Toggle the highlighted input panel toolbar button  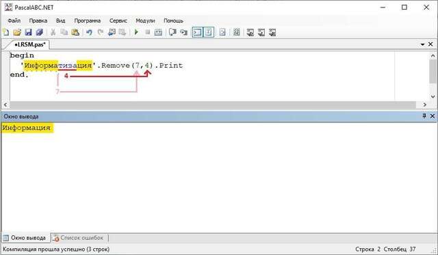209,32
